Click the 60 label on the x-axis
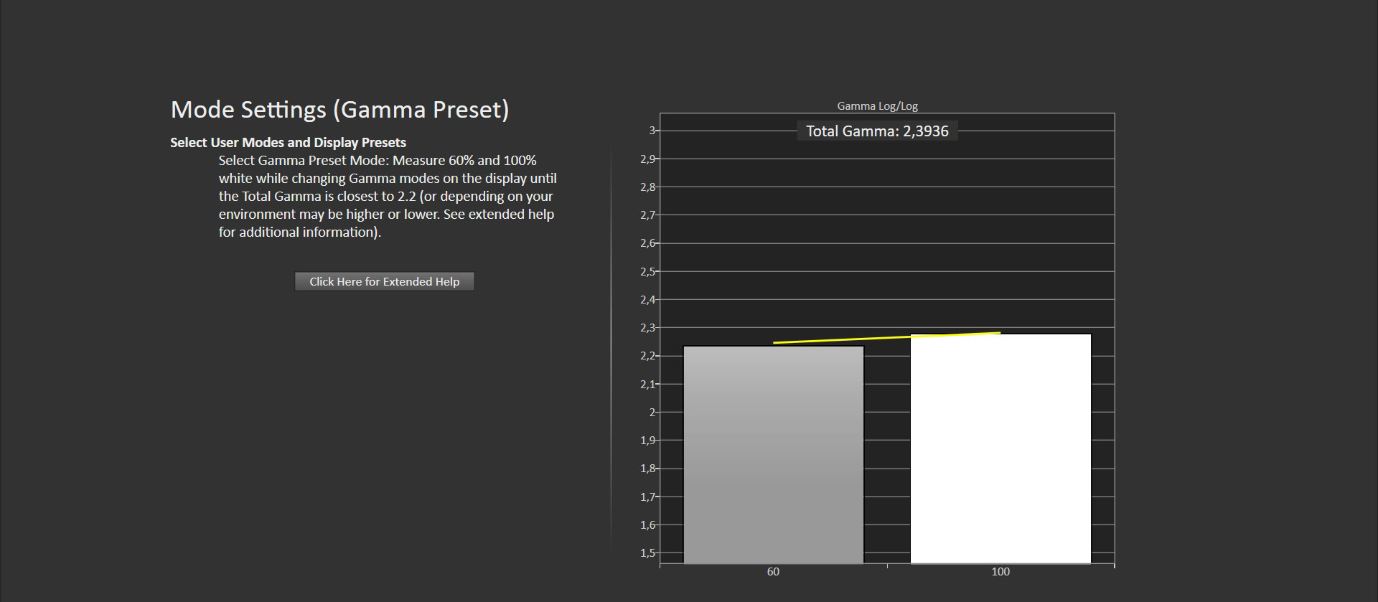 pyautogui.click(x=773, y=572)
